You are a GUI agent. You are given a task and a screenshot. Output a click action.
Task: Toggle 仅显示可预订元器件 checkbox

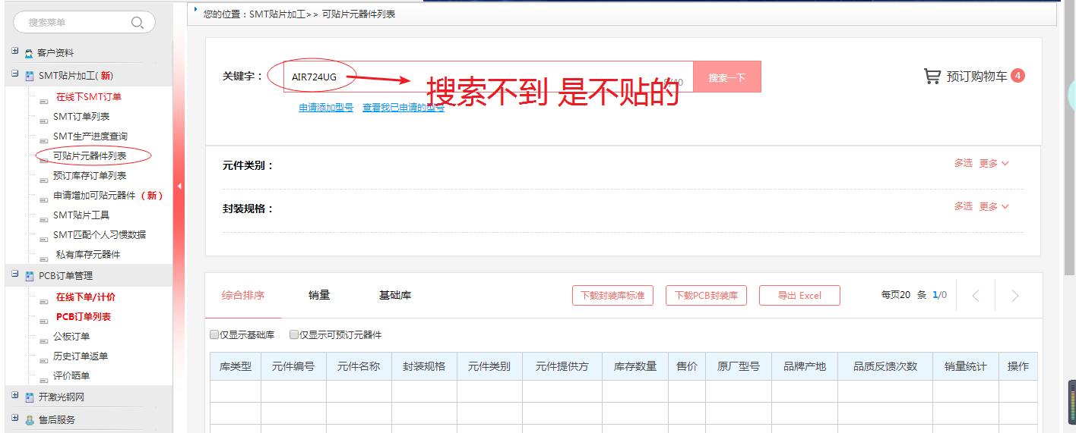[294, 334]
